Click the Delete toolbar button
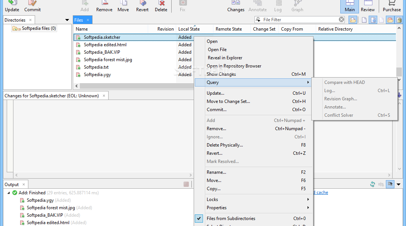The image size is (406, 226). [x=161, y=6]
